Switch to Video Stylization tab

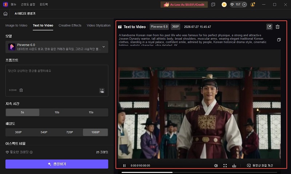[99, 25]
